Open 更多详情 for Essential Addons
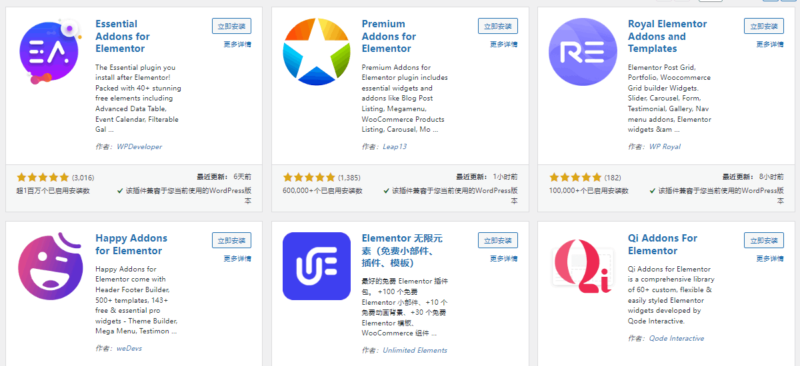The width and height of the screenshot is (800, 366). [x=237, y=45]
